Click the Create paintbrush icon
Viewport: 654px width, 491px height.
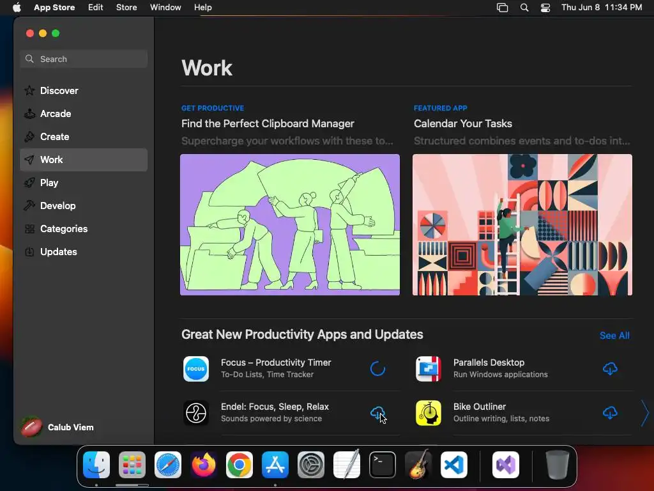point(29,137)
